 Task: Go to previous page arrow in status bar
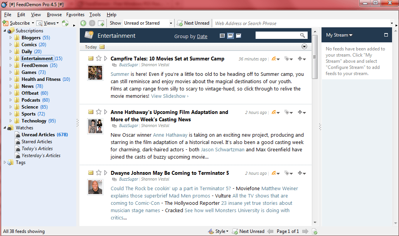[270, 231]
